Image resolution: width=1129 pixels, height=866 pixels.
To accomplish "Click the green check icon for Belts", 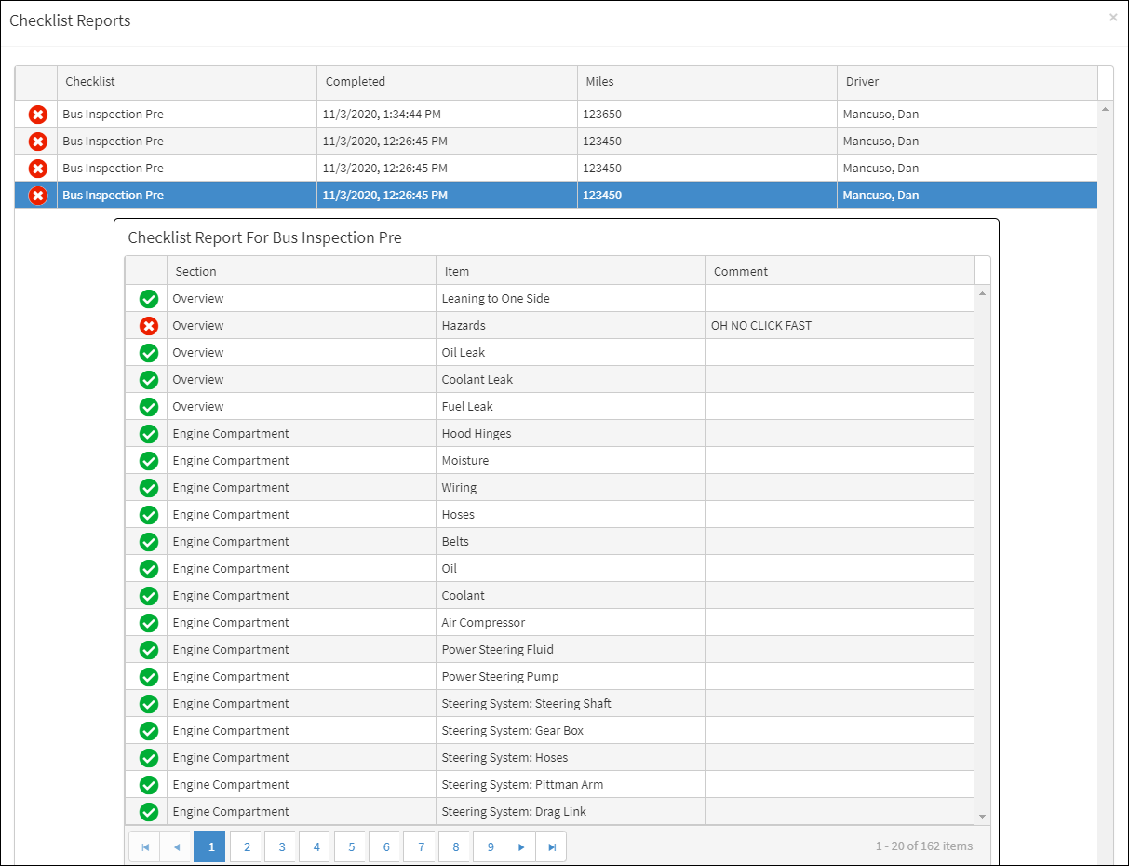I will pos(148,542).
